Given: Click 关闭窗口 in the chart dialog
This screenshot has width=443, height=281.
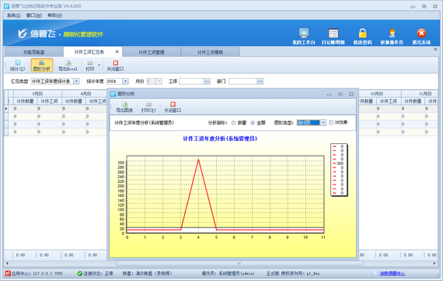Looking at the screenshot, I should click(173, 107).
